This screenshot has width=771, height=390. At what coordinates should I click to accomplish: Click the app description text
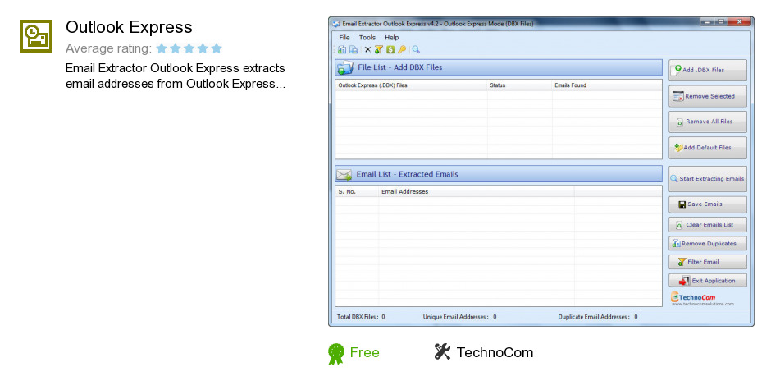pyautogui.click(x=176, y=76)
